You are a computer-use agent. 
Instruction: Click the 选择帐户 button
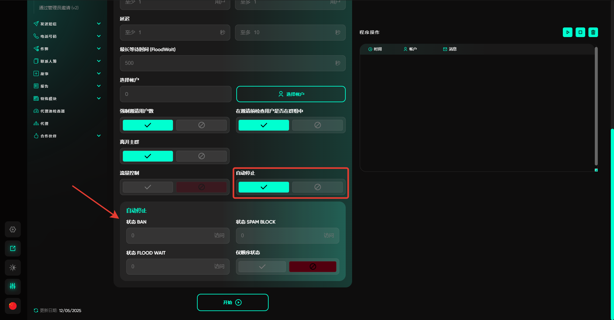point(291,94)
